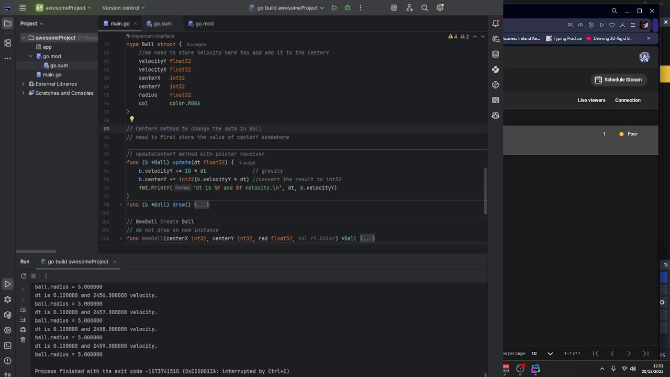Image resolution: width=670 pixels, height=377 pixels.
Task: Open the awesomeProject project dropdown
Action: [63, 8]
